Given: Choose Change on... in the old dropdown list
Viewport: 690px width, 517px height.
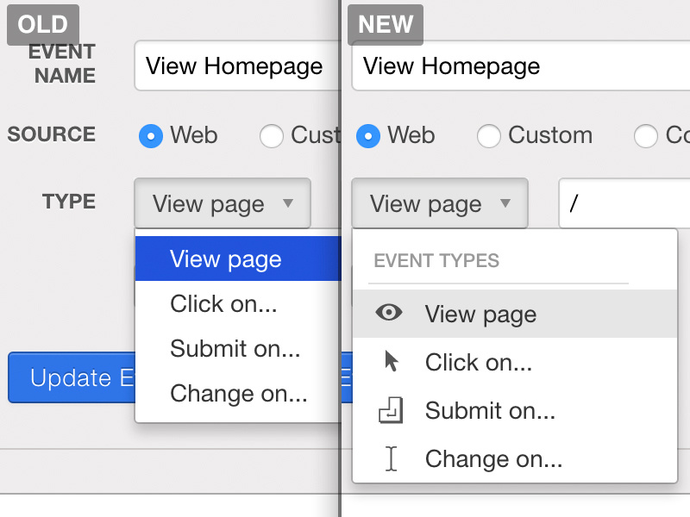Looking at the screenshot, I should [238, 393].
